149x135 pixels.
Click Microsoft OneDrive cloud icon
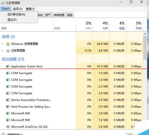pyautogui.click(x=8, y=127)
